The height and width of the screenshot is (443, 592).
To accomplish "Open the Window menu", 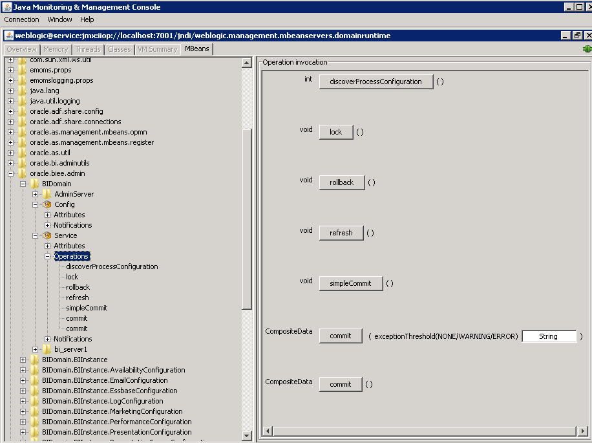I will pos(59,19).
